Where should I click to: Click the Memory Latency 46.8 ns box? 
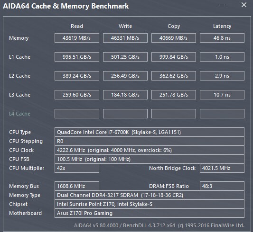222,38
